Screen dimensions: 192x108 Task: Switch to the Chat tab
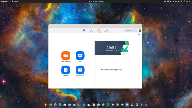[91, 31]
